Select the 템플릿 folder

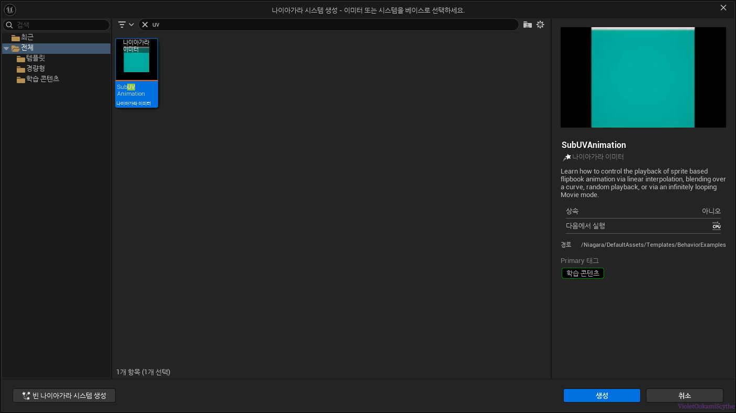click(56, 59)
